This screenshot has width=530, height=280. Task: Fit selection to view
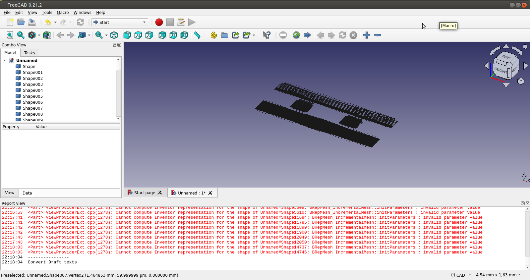coord(21,35)
